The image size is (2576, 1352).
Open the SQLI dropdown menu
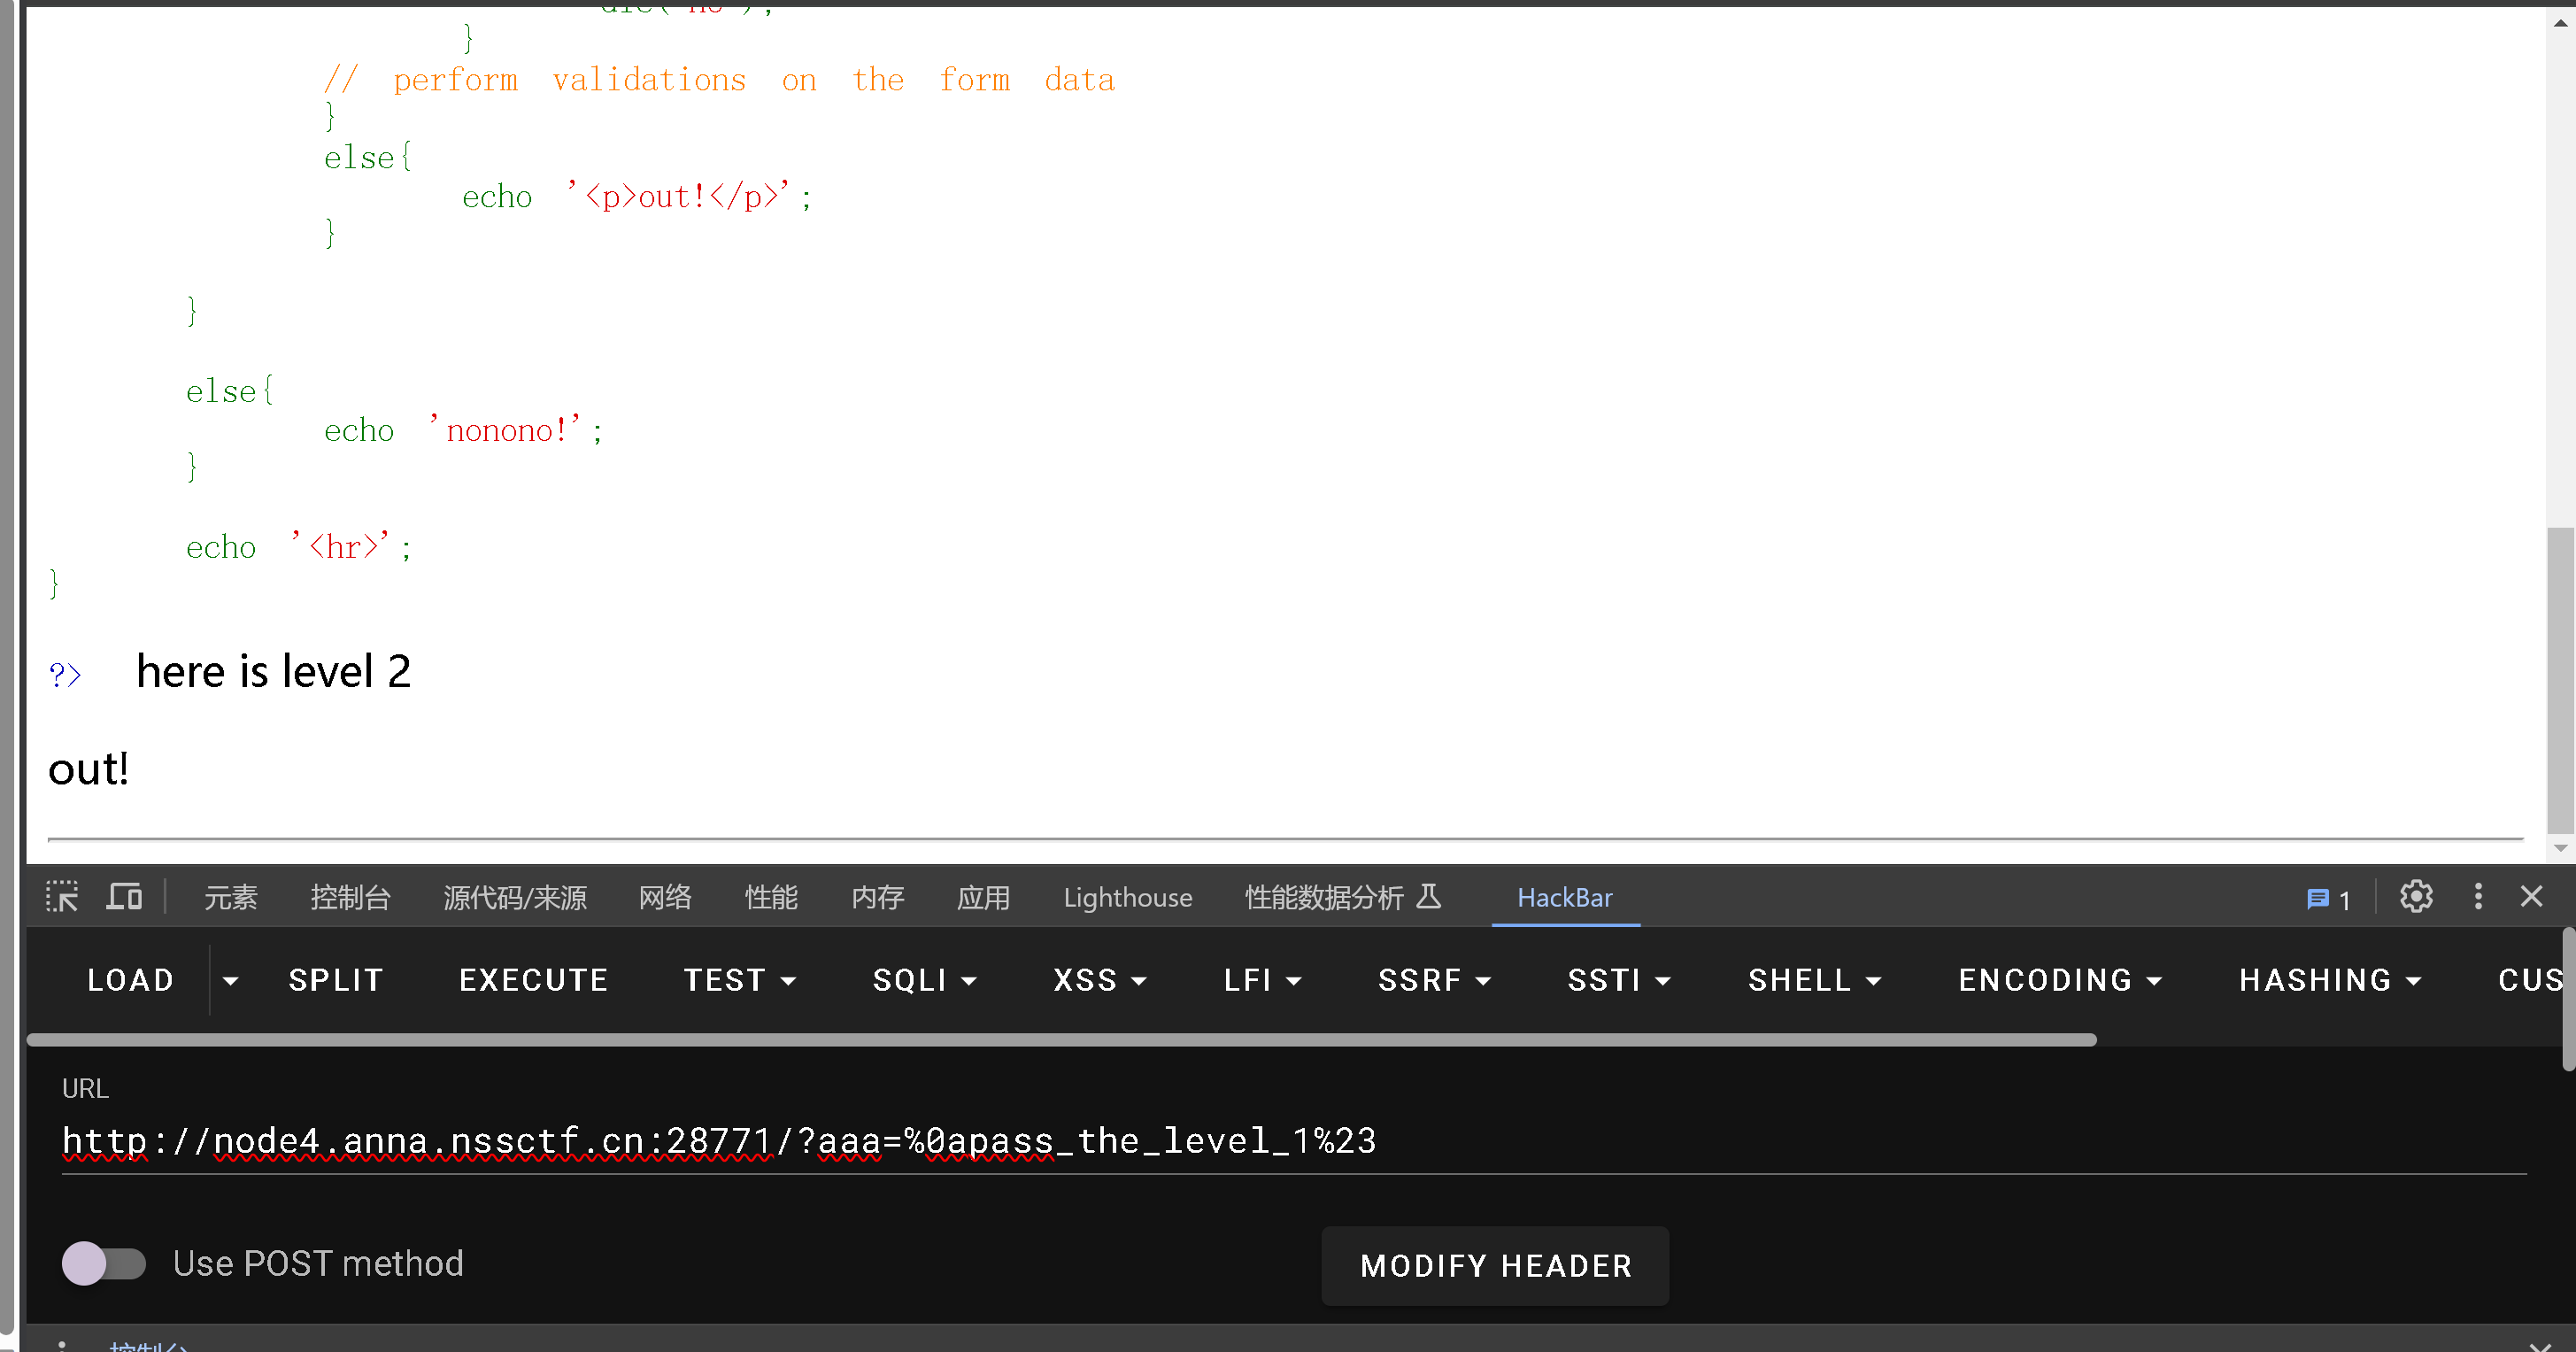(x=923, y=981)
